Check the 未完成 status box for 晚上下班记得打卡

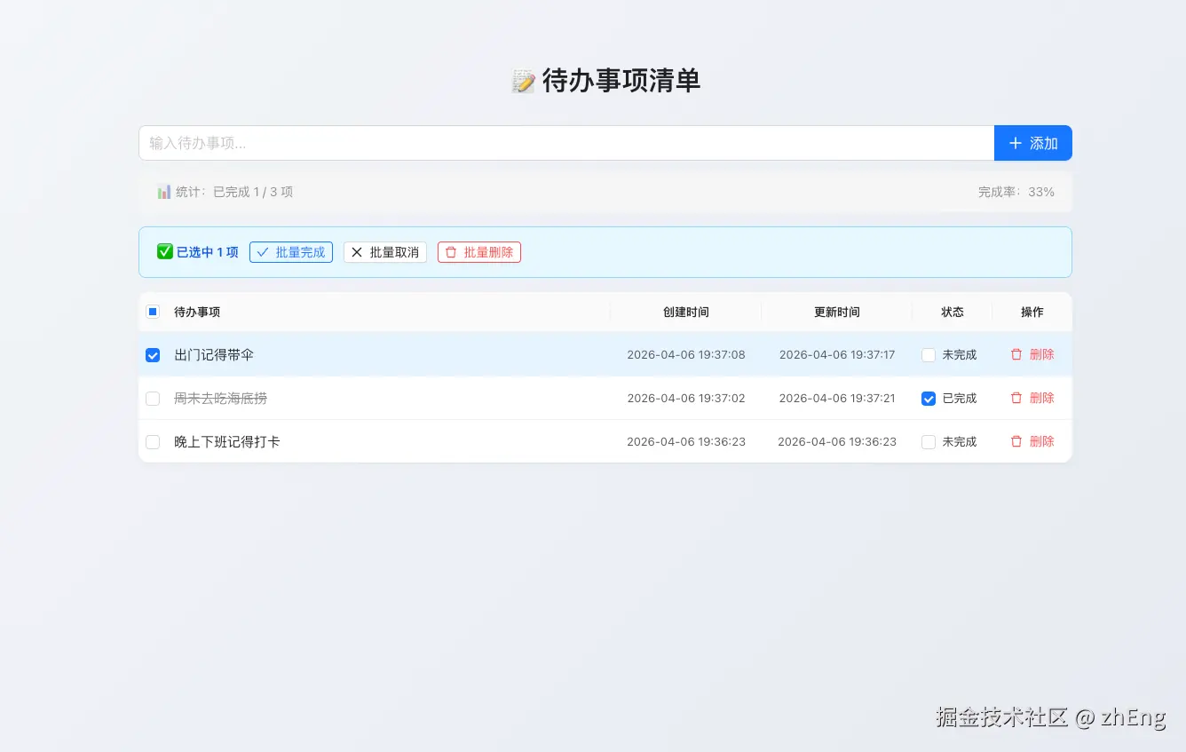(929, 442)
